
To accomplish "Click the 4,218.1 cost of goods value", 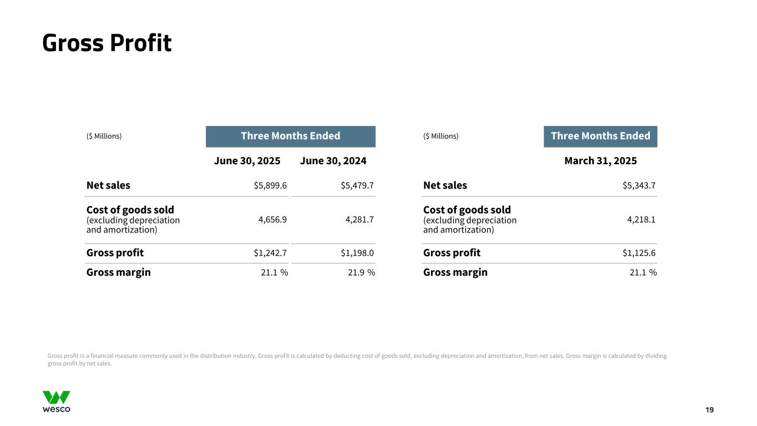I will tap(641, 220).
